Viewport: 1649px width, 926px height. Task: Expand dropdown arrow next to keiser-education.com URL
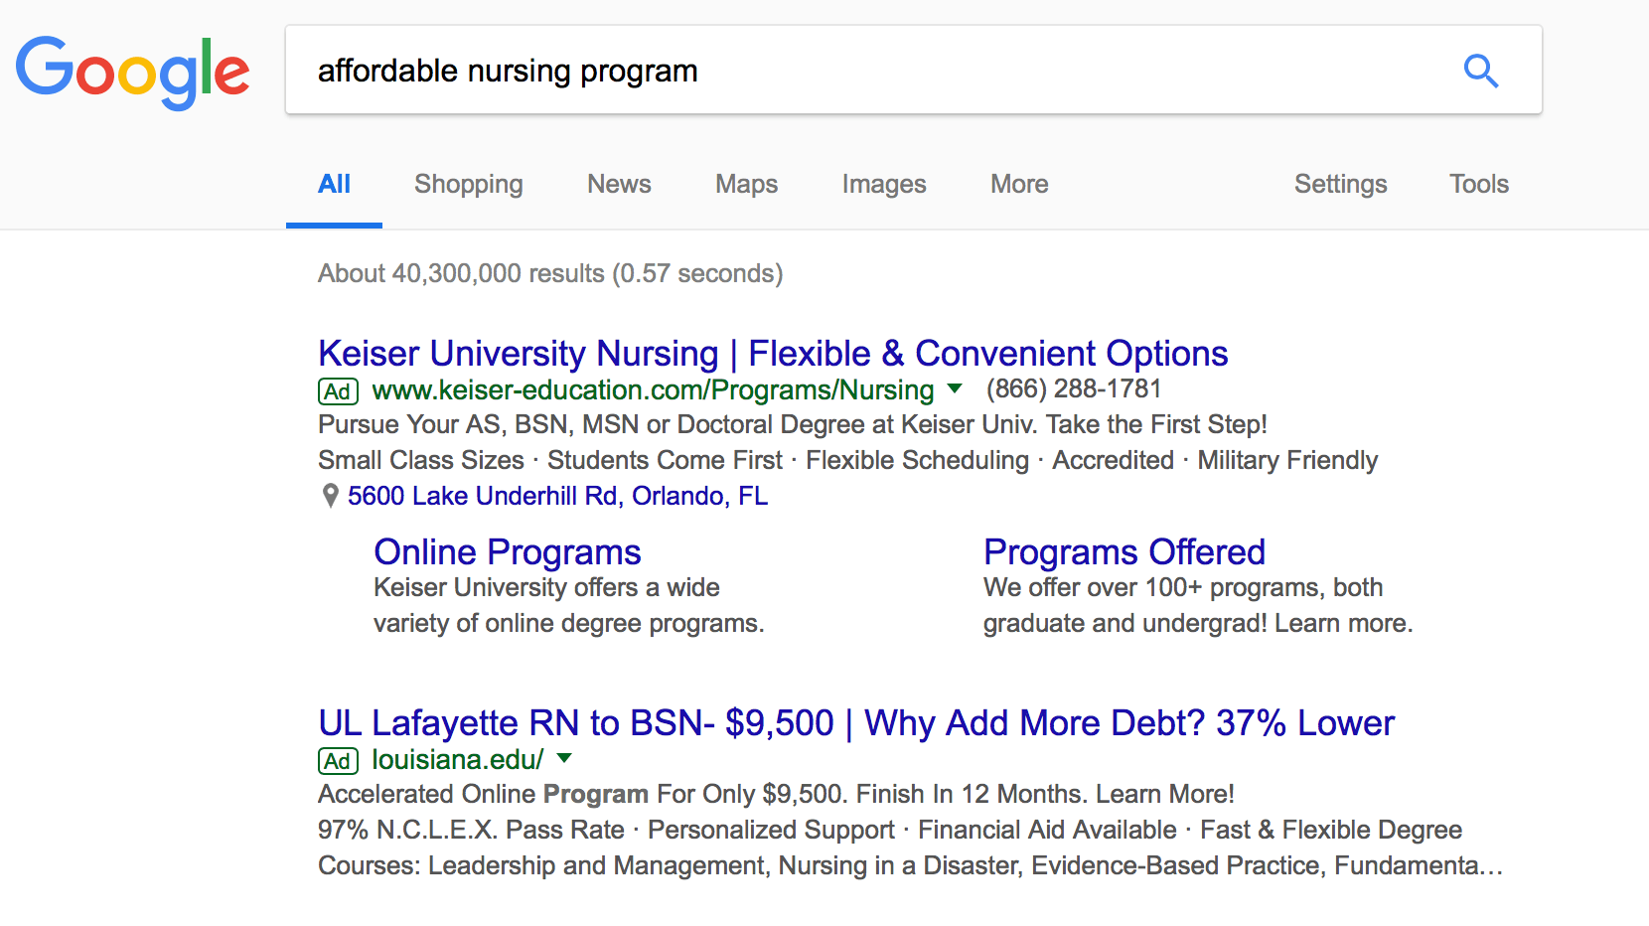[x=955, y=388]
